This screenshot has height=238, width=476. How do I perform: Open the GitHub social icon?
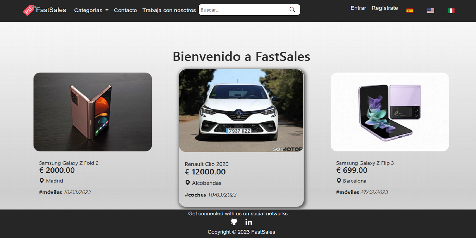coord(234,222)
